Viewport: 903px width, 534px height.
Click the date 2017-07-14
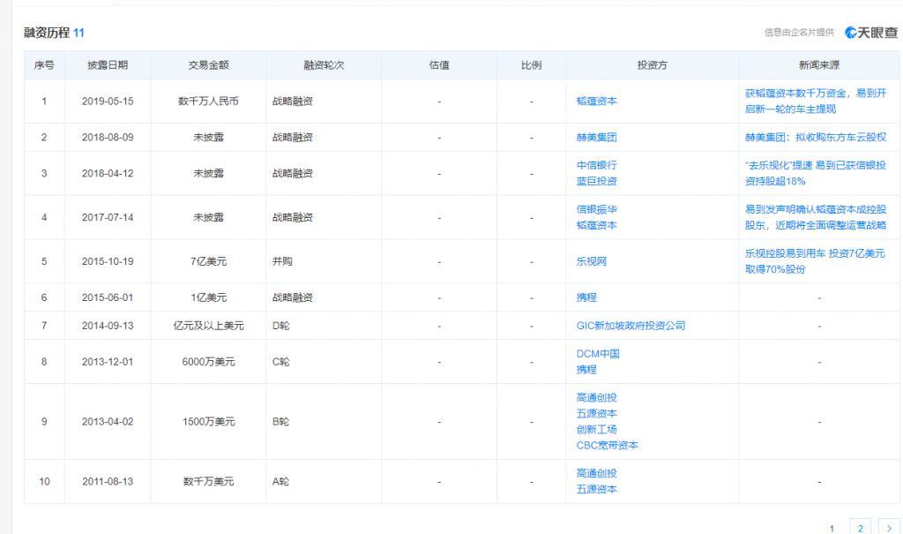click(108, 217)
